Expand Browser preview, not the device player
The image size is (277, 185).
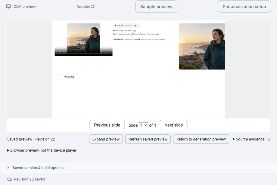42,150
